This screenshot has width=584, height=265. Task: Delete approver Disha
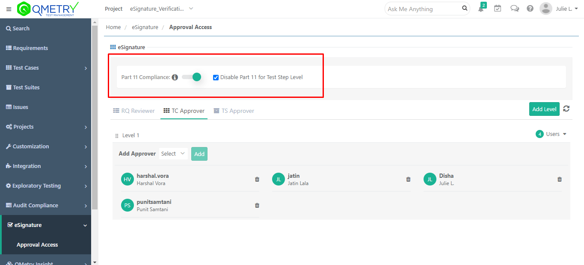[560, 180]
